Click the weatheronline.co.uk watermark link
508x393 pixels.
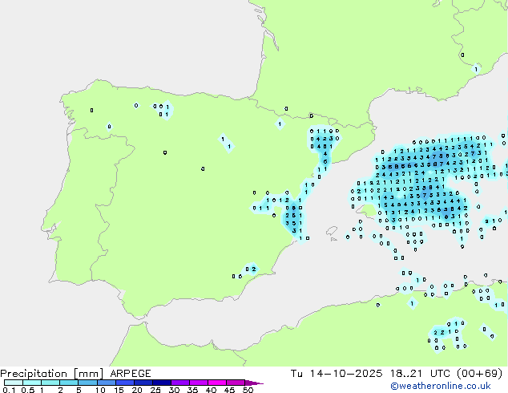(452, 386)
